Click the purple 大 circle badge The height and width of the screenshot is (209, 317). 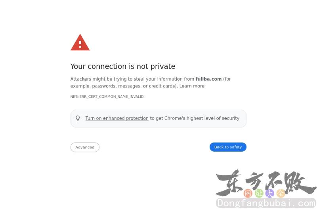270,194
